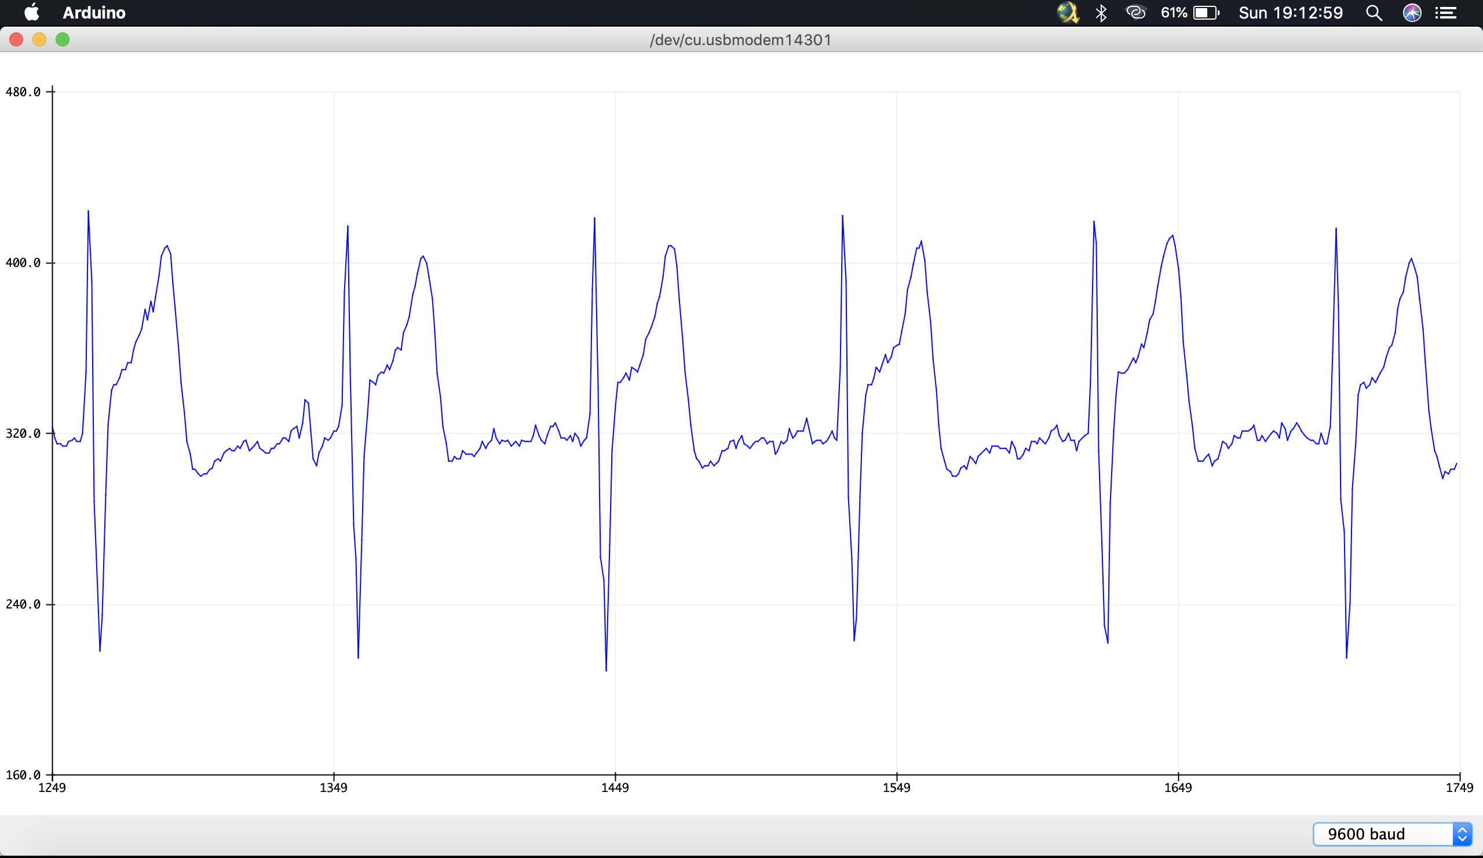Click the 1449 x-axis tick label

pyautogui.click(x=615, y=787)
